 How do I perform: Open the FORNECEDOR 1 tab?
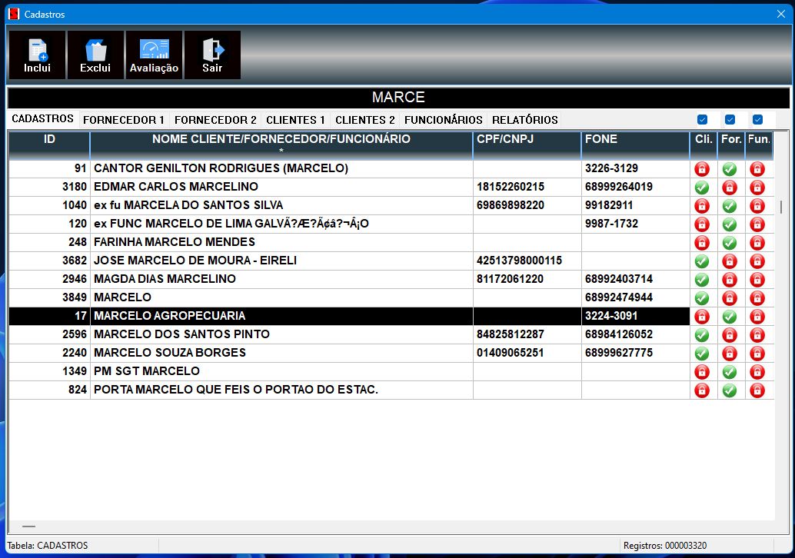(124, 120)
